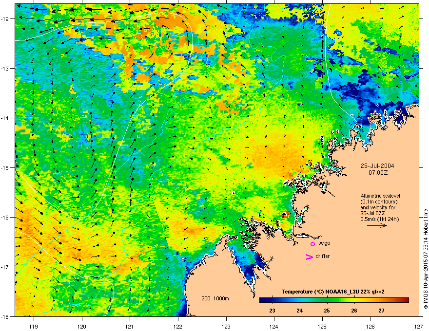
Task: Click the IMOS copyright timestamp text
Action: pos(426,259)
